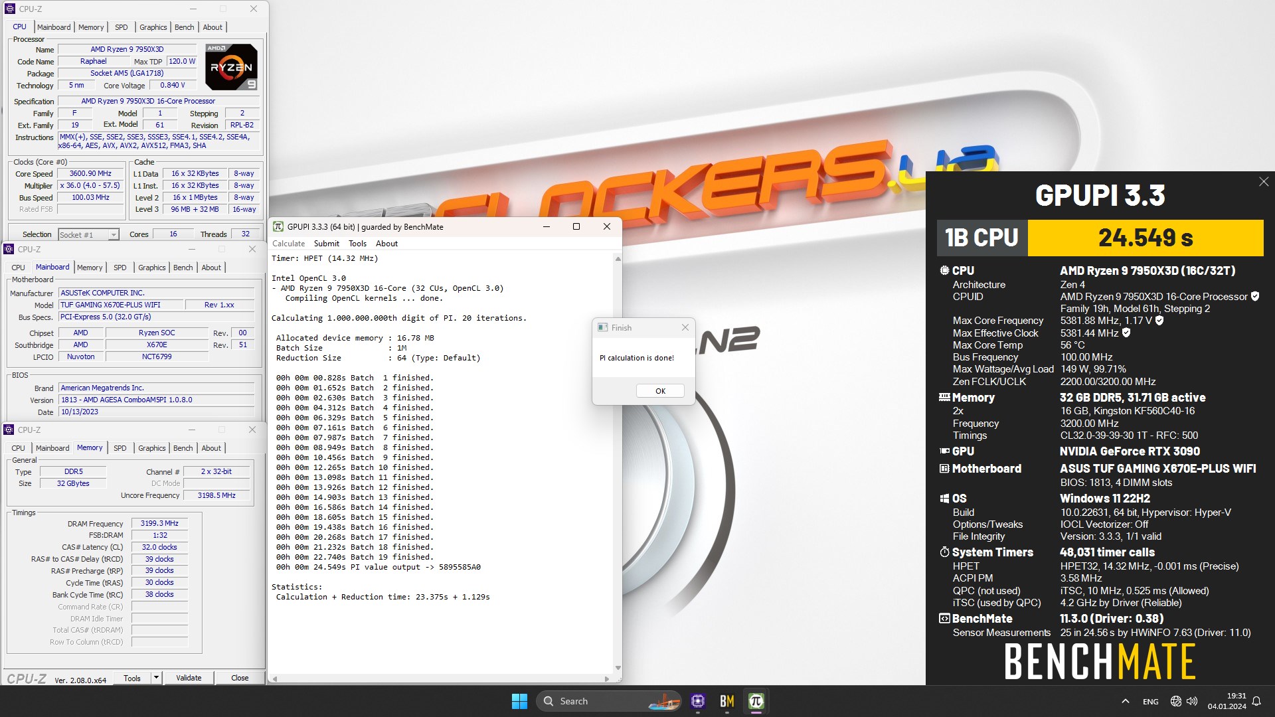Image resolution: width=1275 pixels, height=717 pixels.
Task: Click the volume speaker tray icon
Action: tap(1192, 701)
